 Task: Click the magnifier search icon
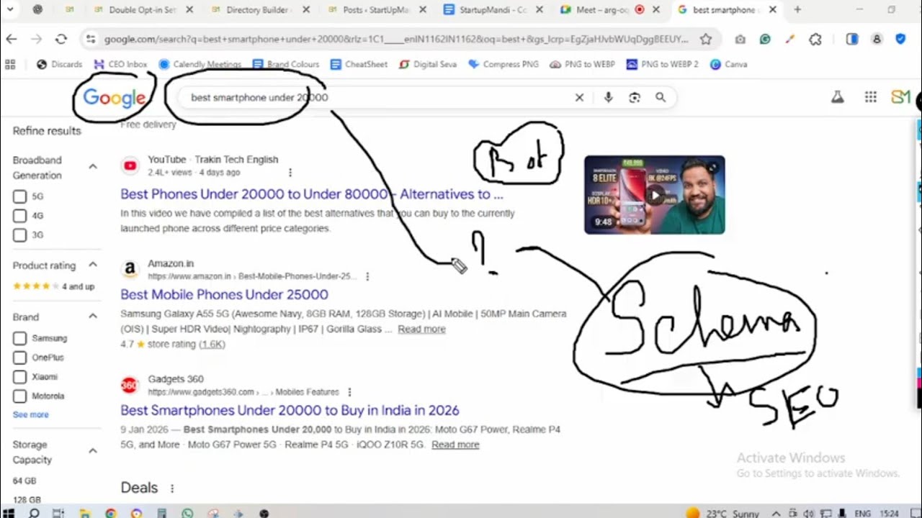coord(661,98)
